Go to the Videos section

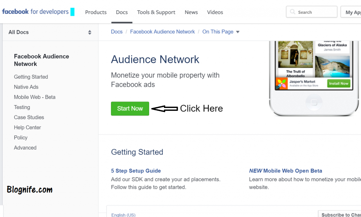click(x=215, y=12)
